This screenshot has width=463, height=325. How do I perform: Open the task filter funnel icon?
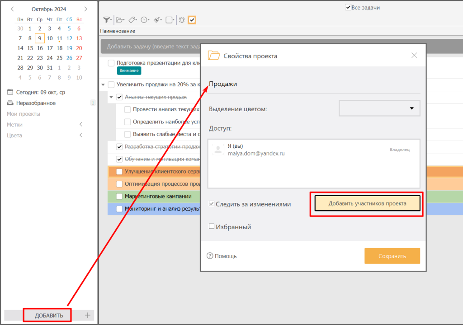[x=106, y=20]
